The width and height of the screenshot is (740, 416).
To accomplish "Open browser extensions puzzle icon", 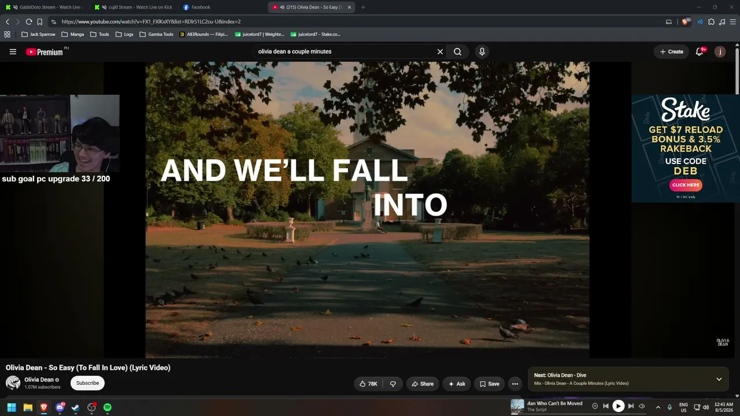I will click(x=711, y=21).
